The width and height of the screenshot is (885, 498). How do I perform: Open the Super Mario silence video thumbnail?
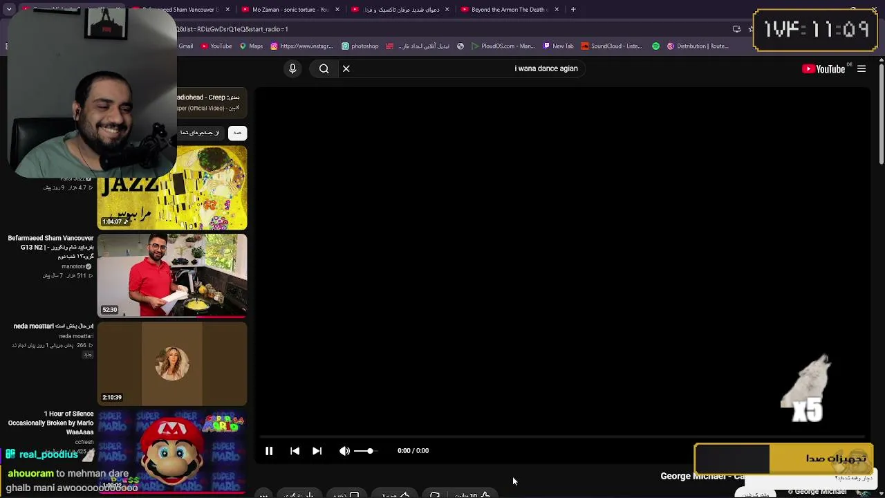coord(172,451)
